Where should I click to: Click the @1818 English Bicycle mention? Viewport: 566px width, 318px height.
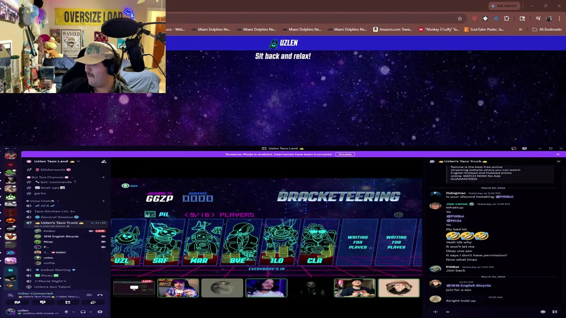(x=468, y=285)
